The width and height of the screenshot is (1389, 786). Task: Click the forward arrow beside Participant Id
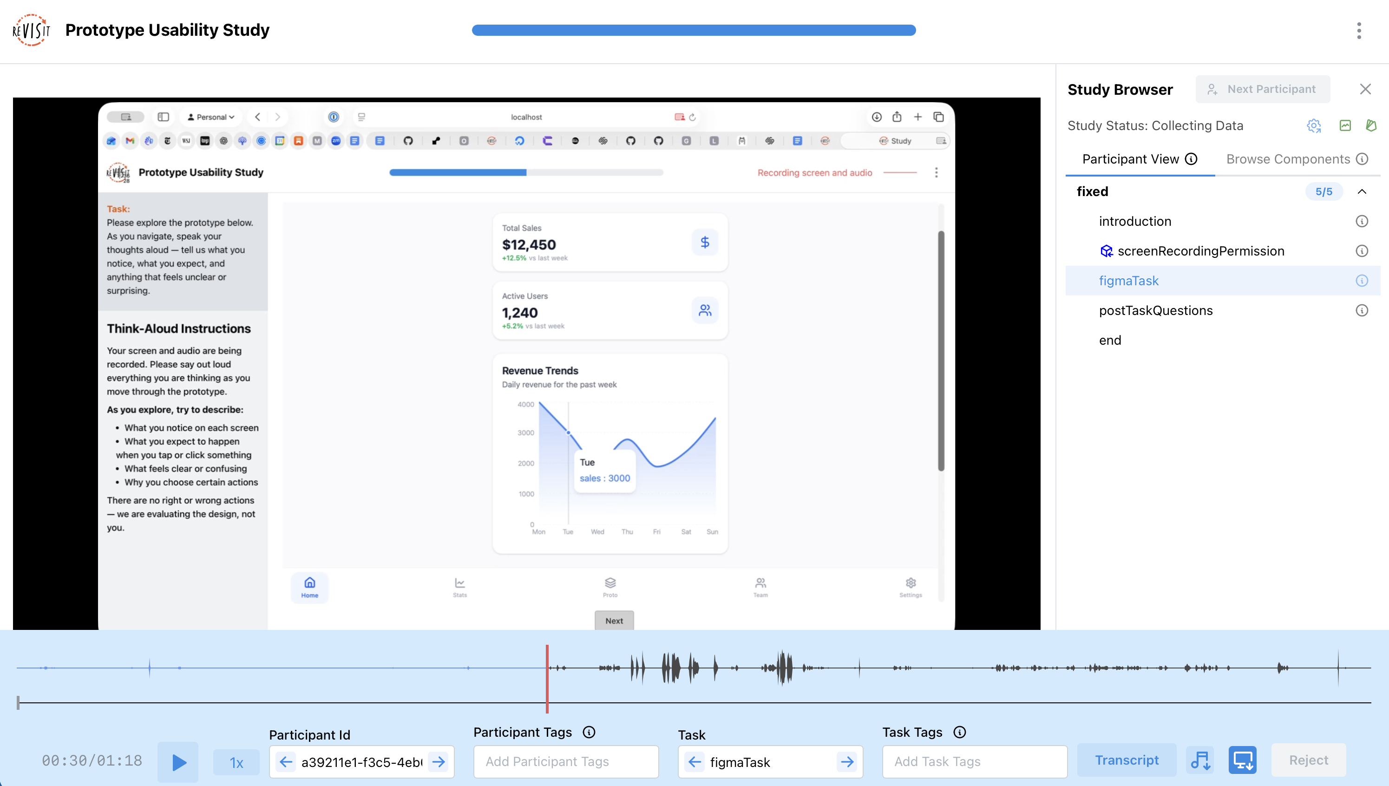tap(439, 762)
